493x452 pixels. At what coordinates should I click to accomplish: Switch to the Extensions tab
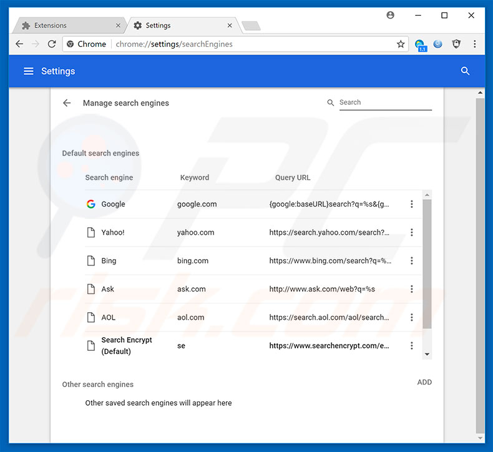tap(69, 26)
